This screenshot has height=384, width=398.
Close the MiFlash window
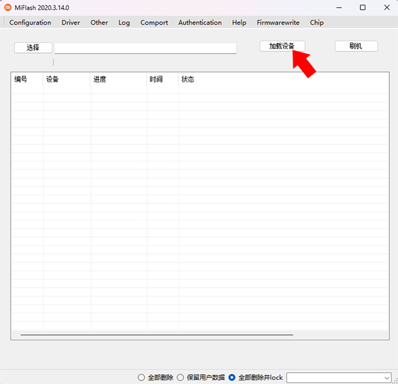(x=387, y=7)
